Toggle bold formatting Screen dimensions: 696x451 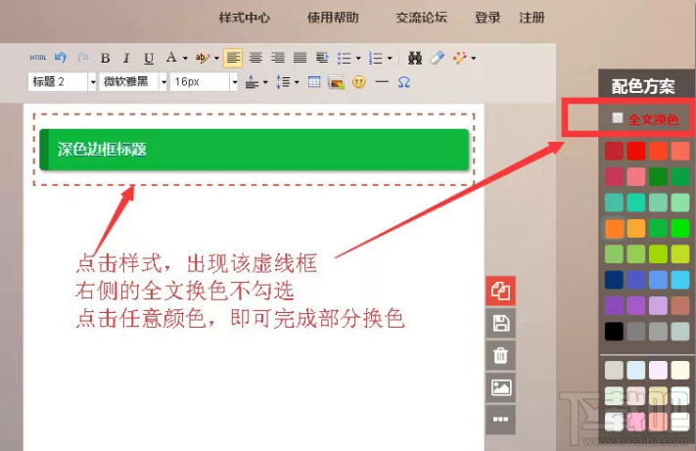(x=105, y=58)
